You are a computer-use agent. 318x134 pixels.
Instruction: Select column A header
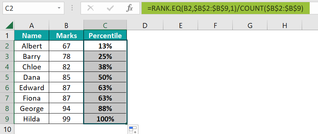click(x=31, y=25)
